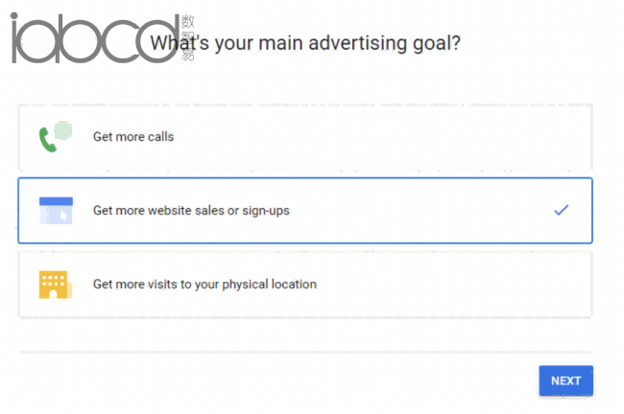Image resolution: width=624 pixels, height=414 pixels.
Task: Click the doorway of the yellow building icon
Action: click(53, 294)
